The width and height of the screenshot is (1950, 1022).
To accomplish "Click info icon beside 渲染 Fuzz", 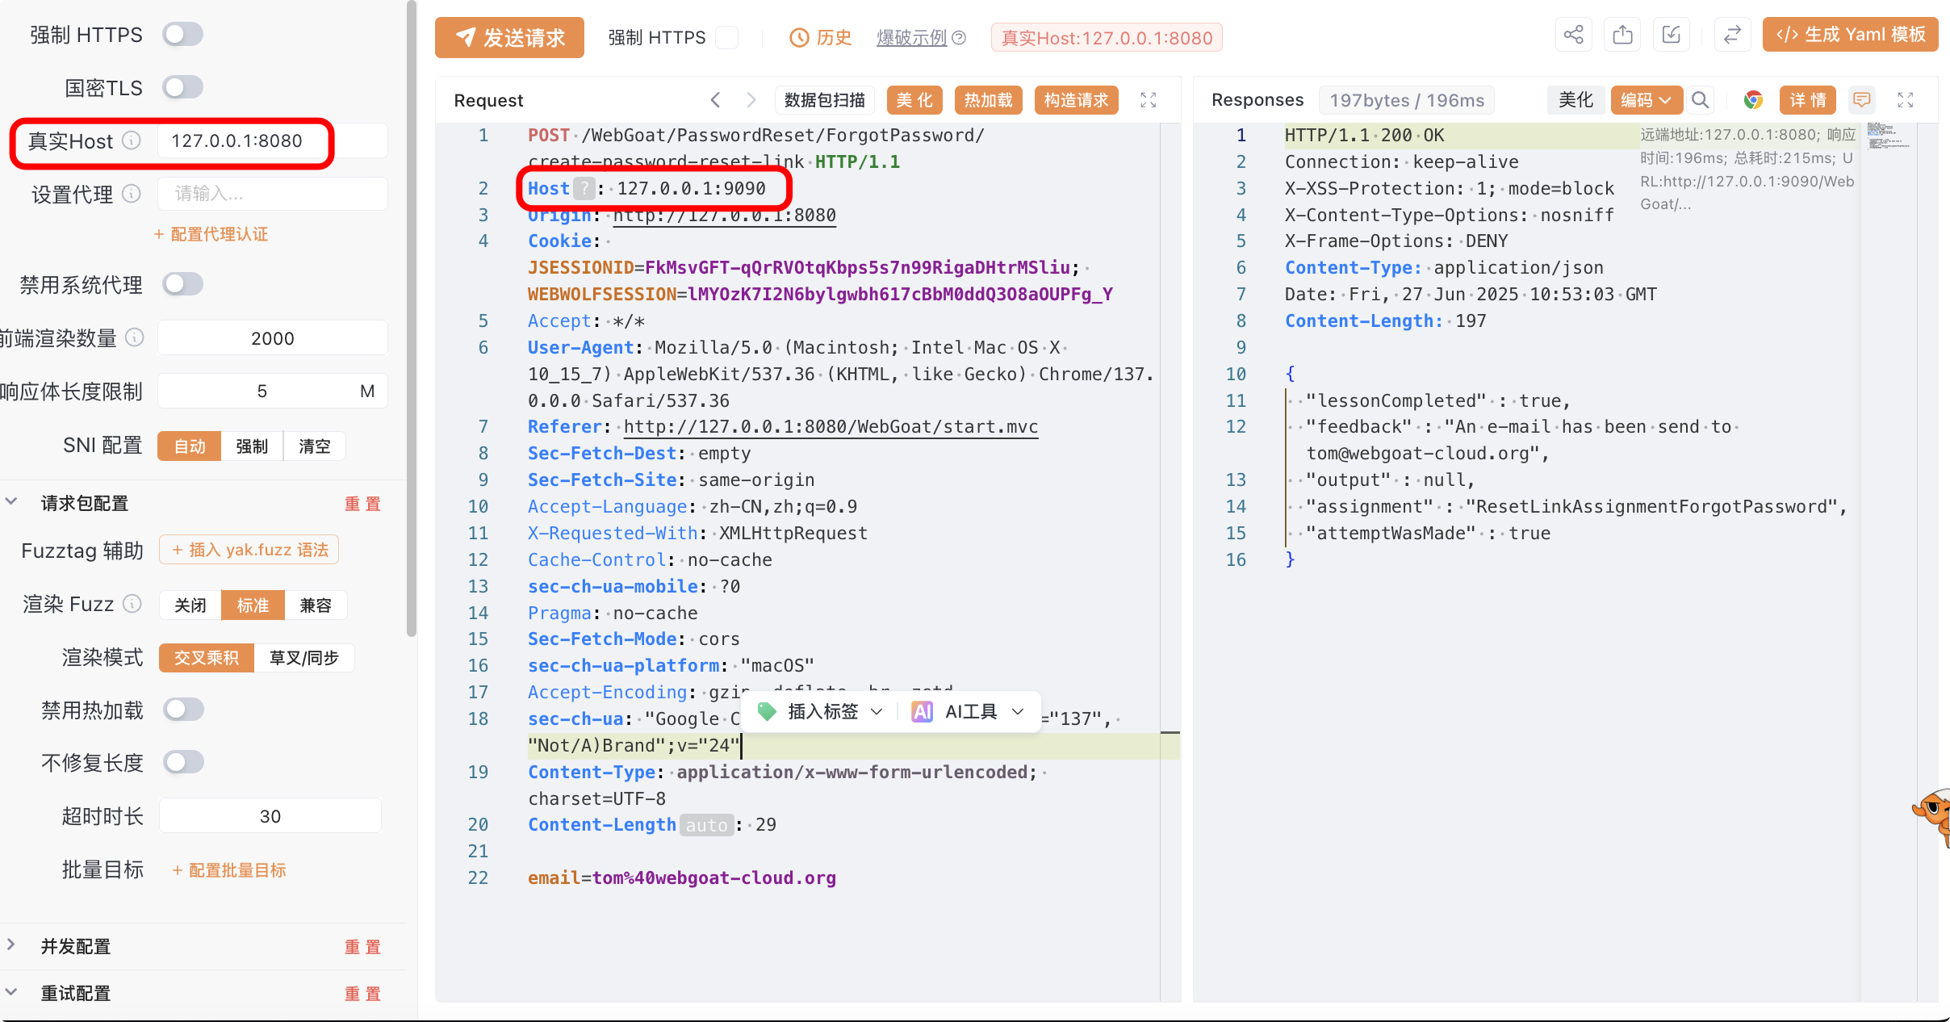I will pos(132,604).
